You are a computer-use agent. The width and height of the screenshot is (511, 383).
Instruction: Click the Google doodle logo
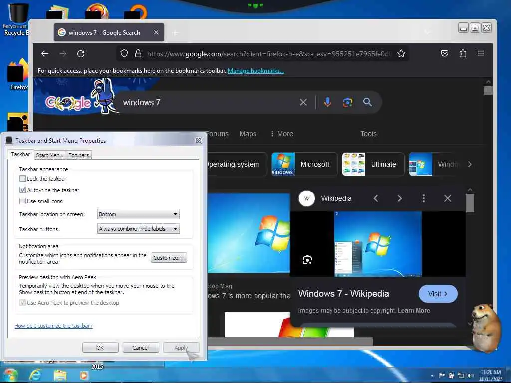(x=68, y=103)
